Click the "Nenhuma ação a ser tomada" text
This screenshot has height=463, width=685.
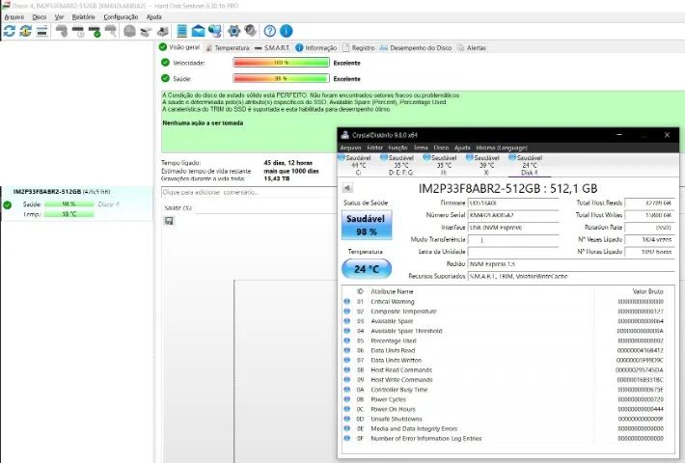pos(203,123)
